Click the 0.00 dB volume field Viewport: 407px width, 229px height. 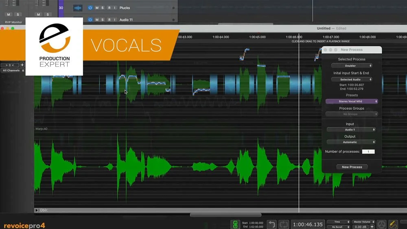click(x=360, y=227)
